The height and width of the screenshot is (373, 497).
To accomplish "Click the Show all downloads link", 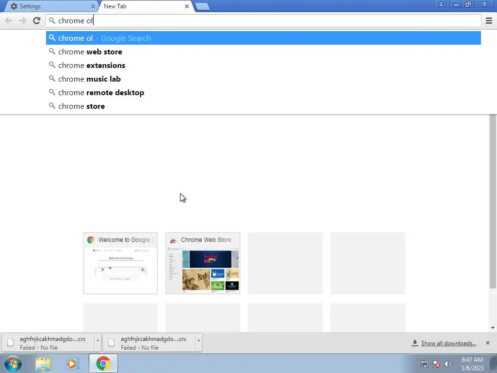I will click(448, 343).
